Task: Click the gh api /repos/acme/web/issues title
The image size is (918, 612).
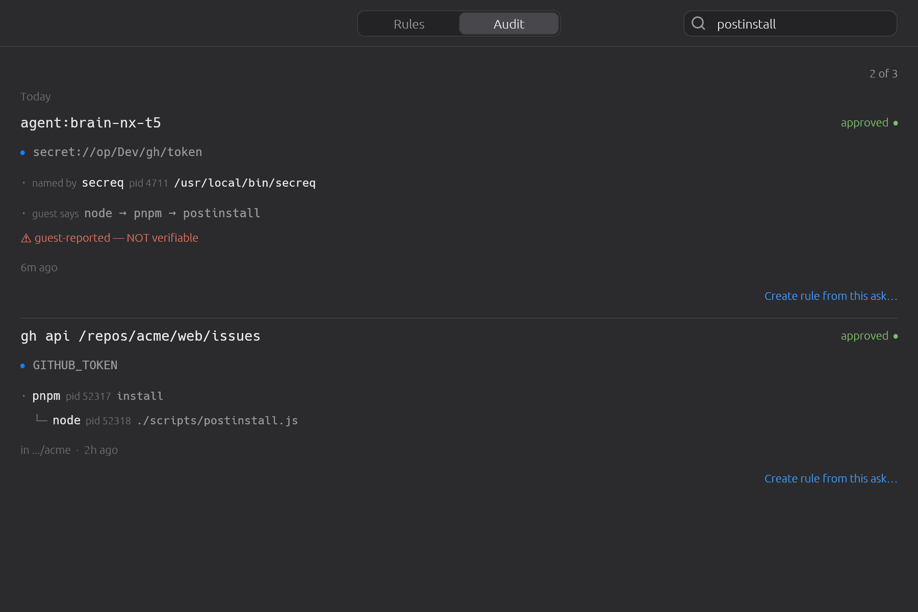Action: pos(140,336)
